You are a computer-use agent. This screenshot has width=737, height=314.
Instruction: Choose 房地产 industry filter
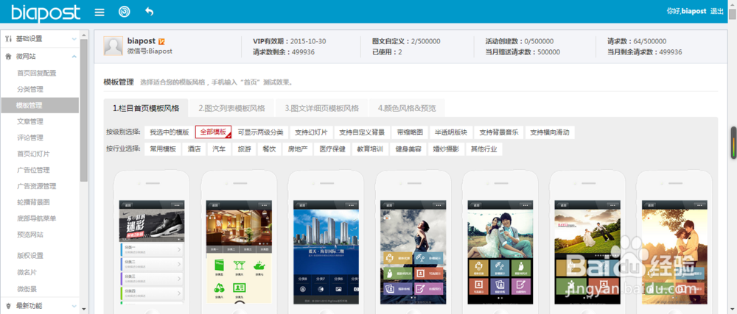[x=298, y=149]
